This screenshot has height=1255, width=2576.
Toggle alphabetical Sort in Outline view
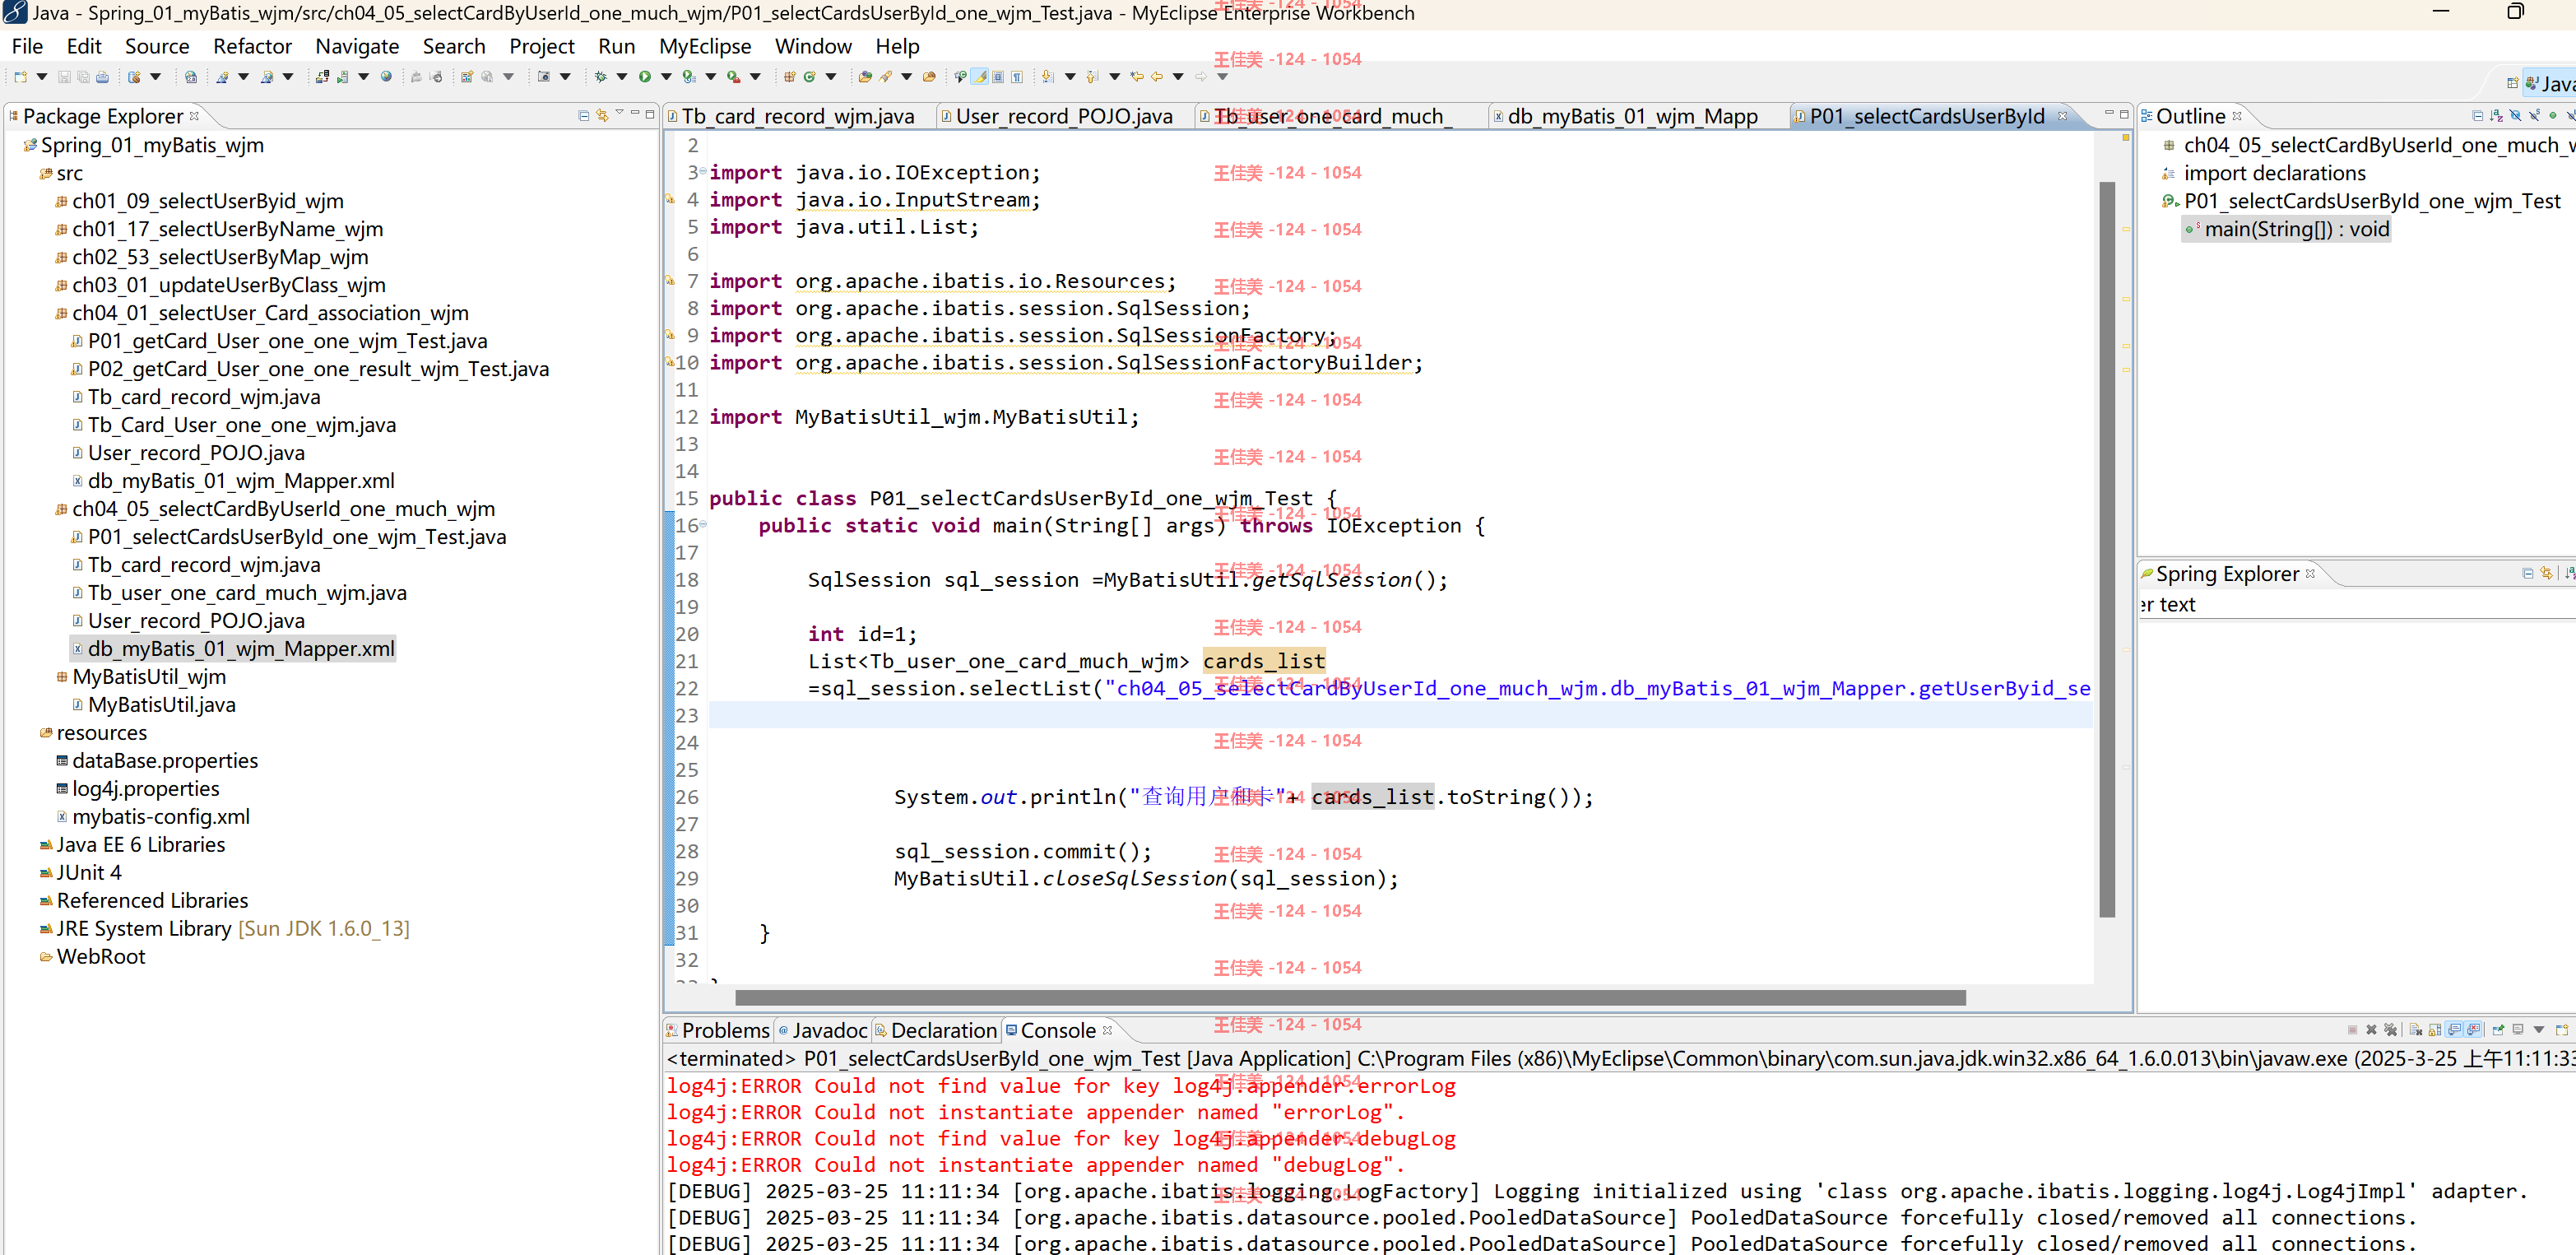pyautogui.click(x=2496, y=116)
